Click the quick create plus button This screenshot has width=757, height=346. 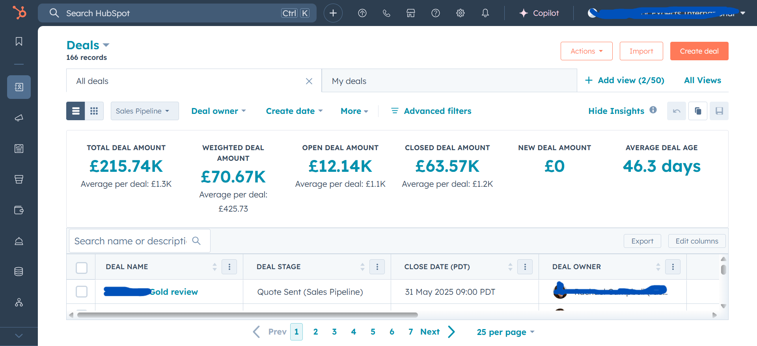point(333,13)
